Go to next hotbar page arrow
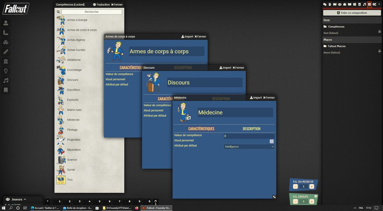Viewport: 383px width, 211px height. (155, 200)
